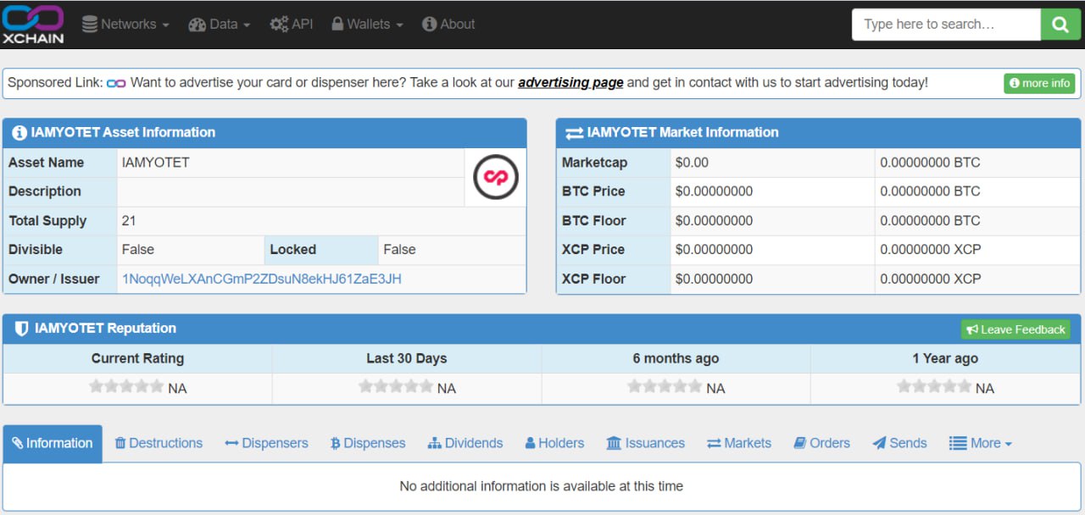Switch to the Dispensers tab
Image resolution: width=1085 pixels, height=515 pixels.
(266, 443)
